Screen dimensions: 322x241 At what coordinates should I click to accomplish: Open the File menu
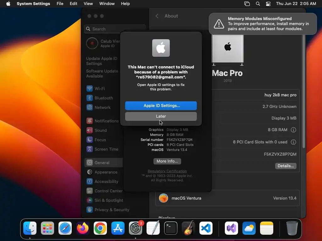[x=60, y=4]
